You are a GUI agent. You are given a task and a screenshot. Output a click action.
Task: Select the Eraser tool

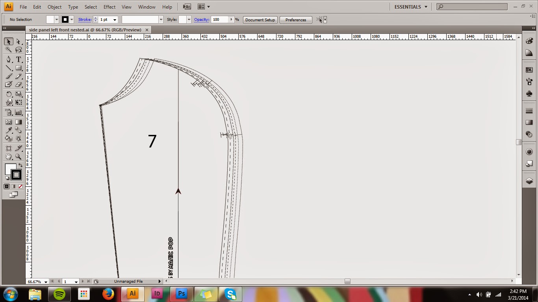tap(18, 84)
